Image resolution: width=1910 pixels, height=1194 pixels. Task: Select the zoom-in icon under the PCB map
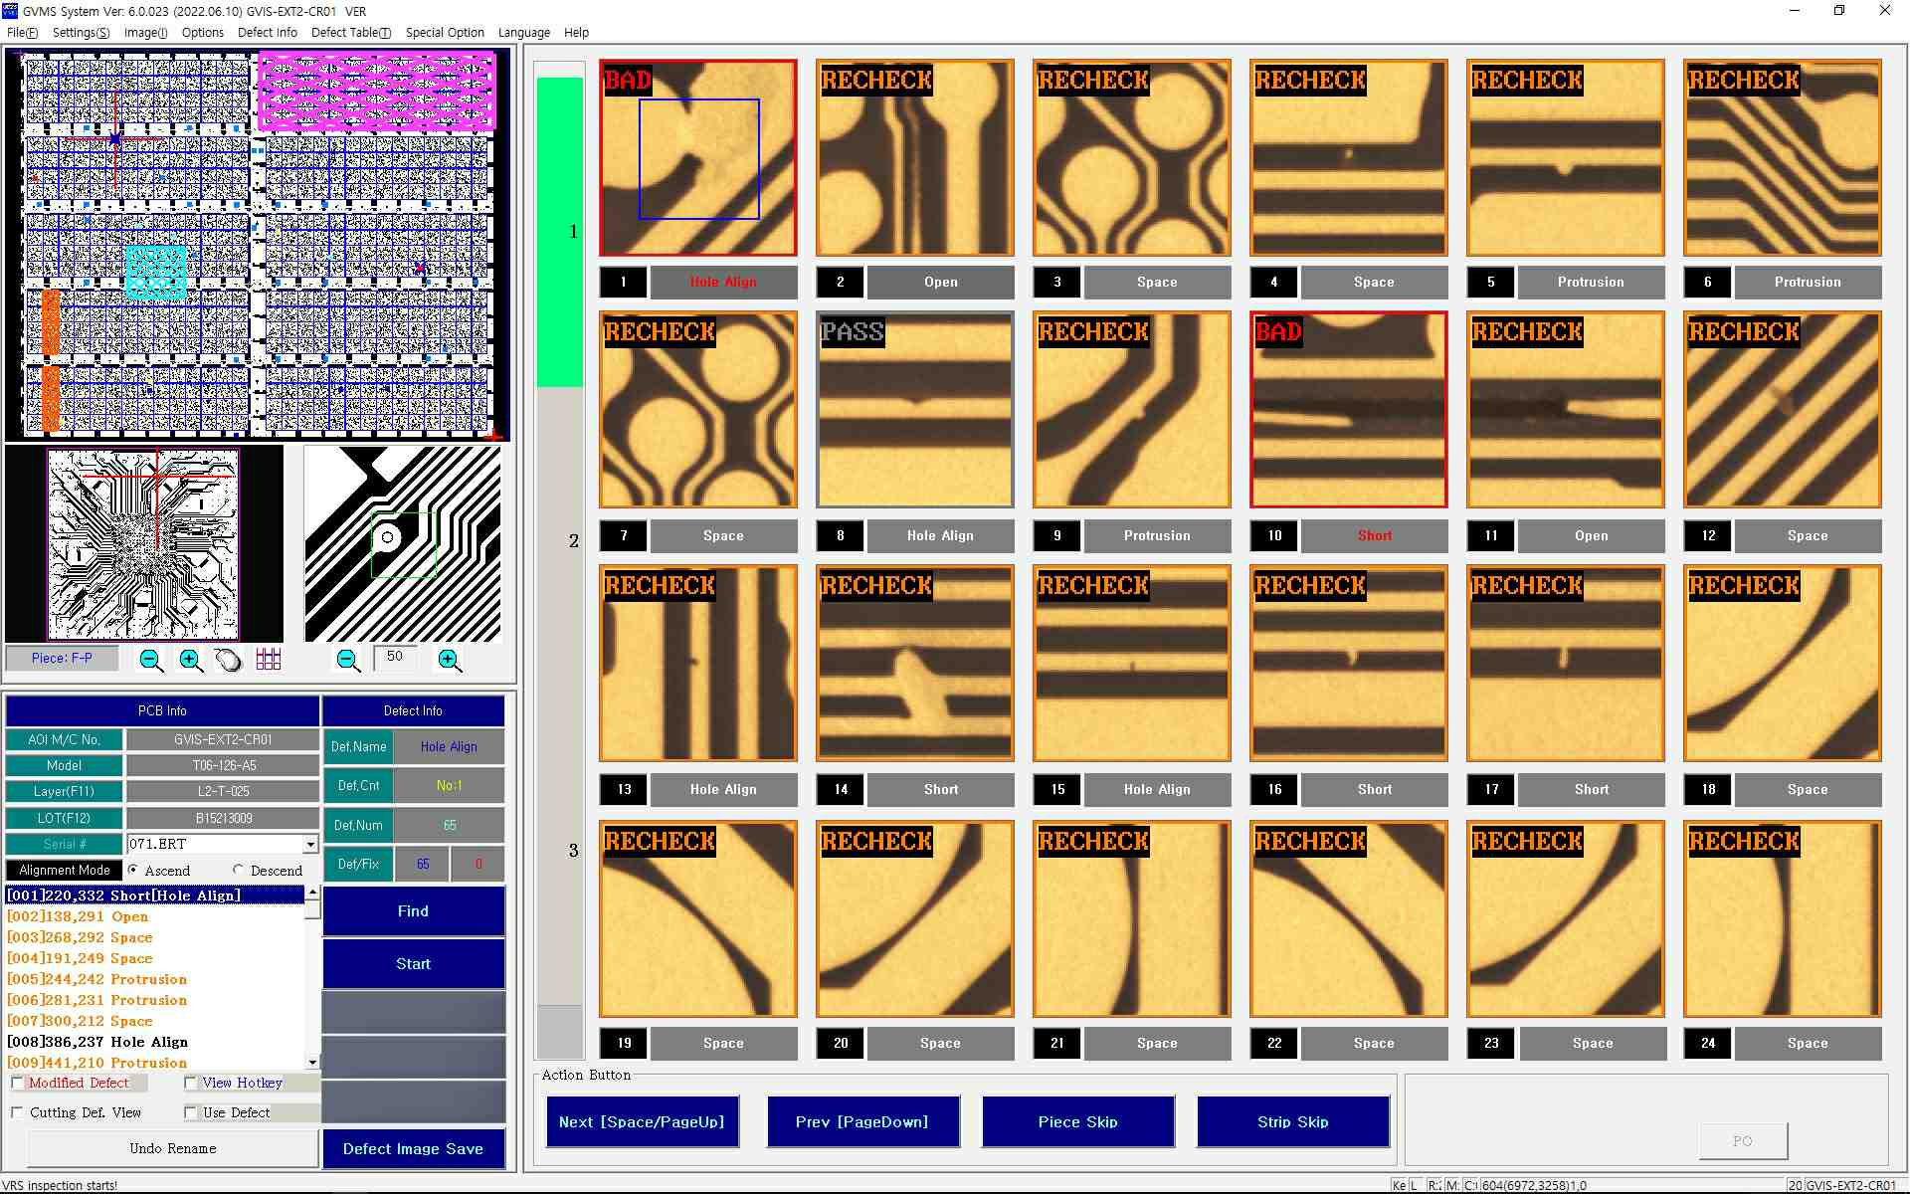pos(190,659)
